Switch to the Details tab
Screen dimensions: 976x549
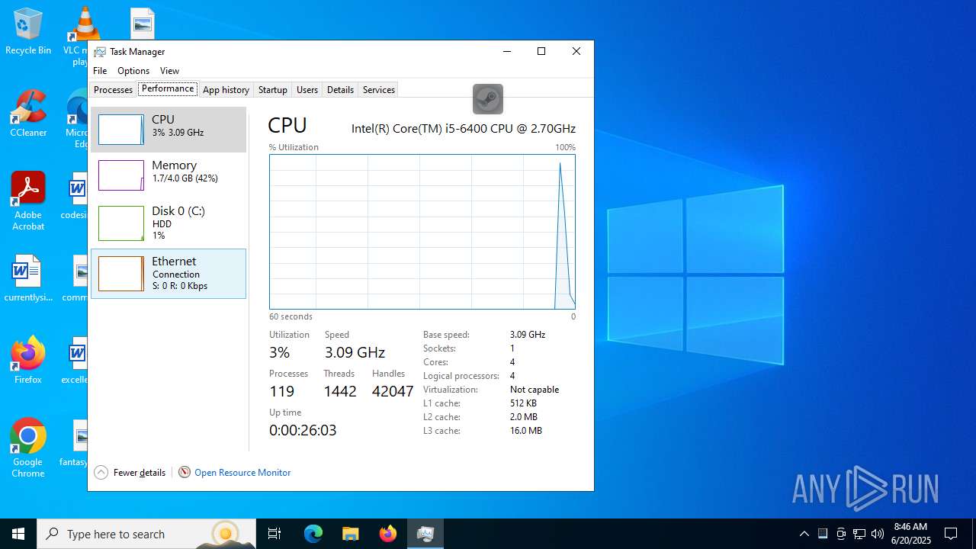coord(340,90)
